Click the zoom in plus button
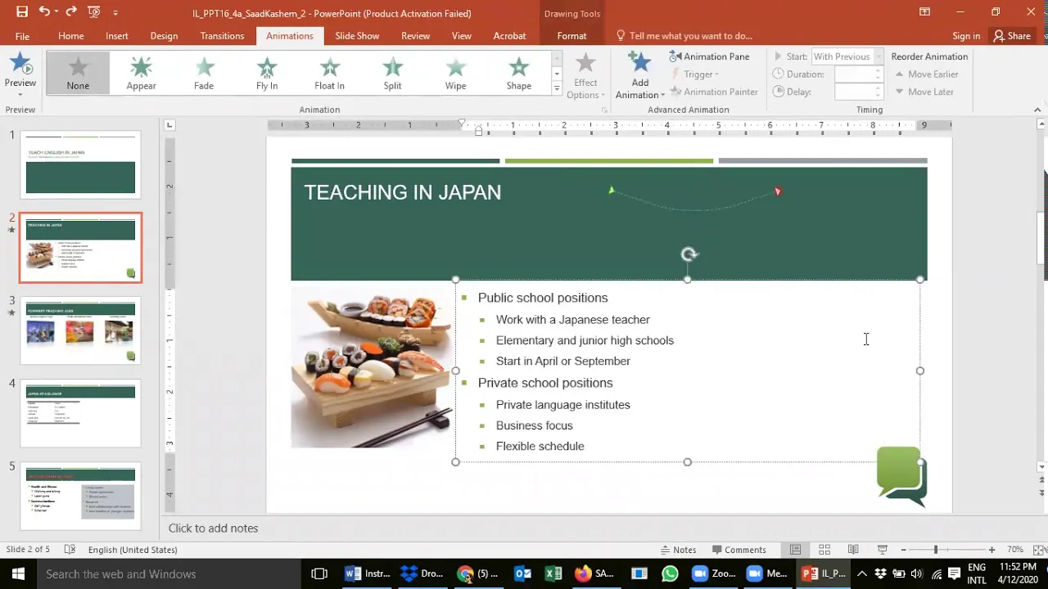Screen dimensions: 1048x589 pyautogui.click(x=992, y=550)
